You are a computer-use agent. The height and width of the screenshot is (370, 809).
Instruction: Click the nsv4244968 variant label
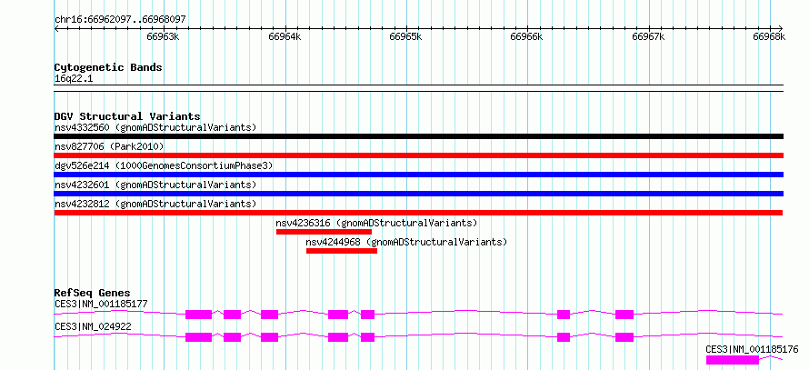tap(406, 242)
